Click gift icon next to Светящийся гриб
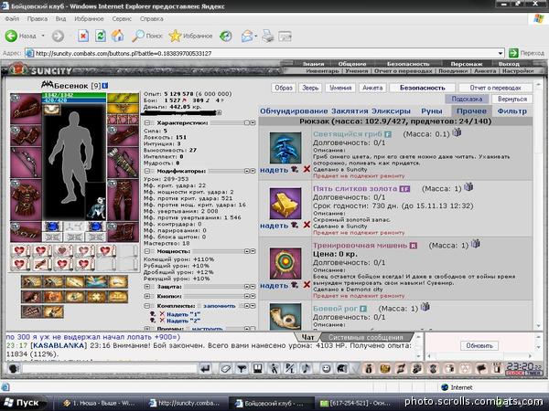 (457, 132)
